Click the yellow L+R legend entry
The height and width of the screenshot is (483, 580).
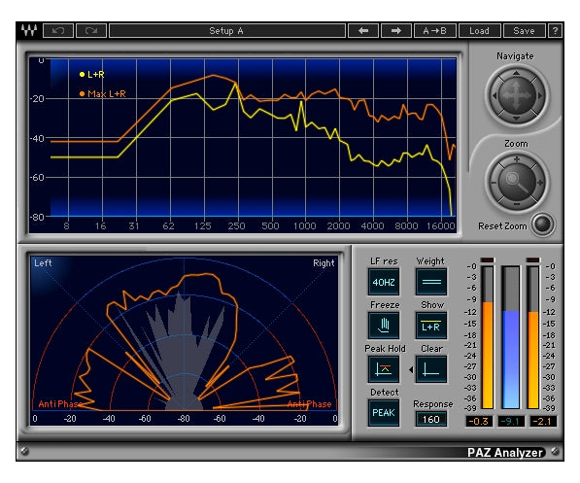pos(92,75)
